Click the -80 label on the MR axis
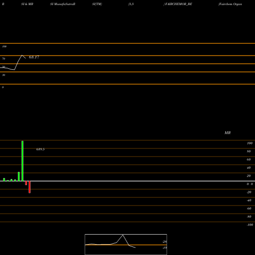 [249, 217]
